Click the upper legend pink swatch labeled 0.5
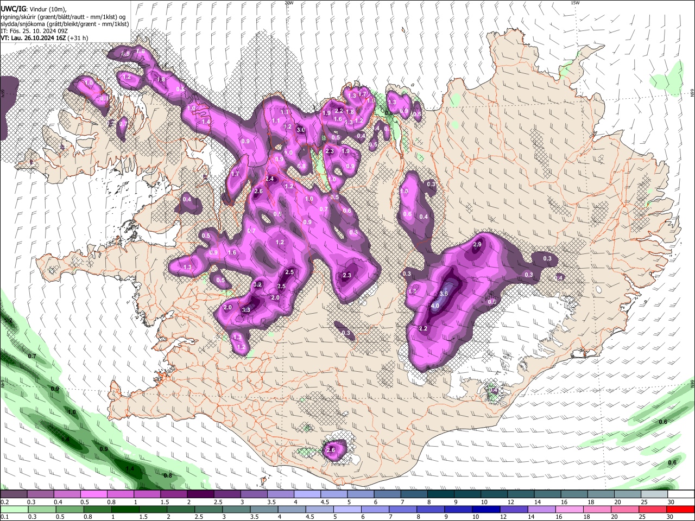695x521 pixels. 93,494
